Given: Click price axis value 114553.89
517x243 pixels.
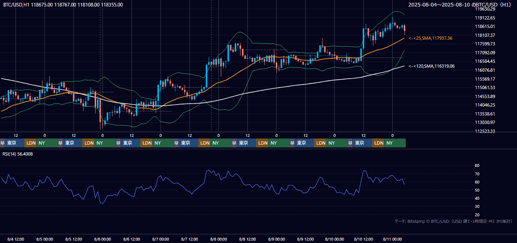Looking at the screenshot, I should [x=485, y=96].
